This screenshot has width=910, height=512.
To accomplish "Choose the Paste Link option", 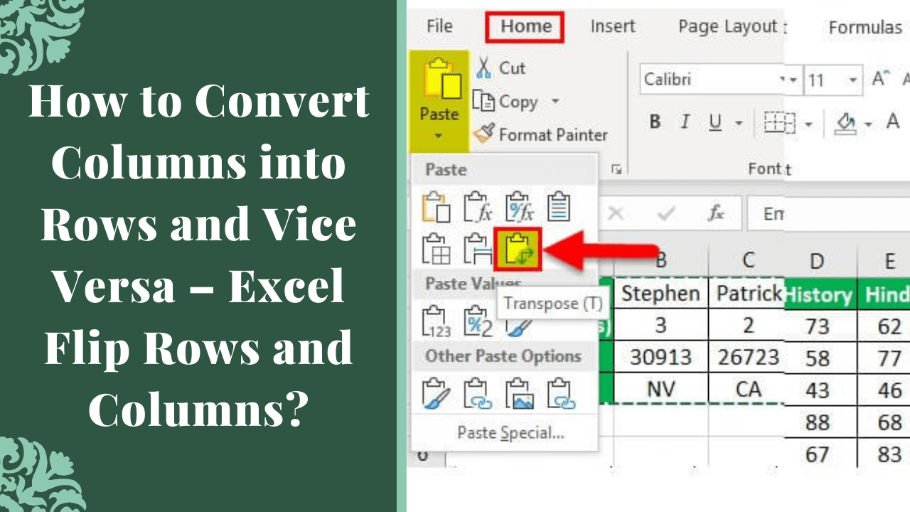I will (477, 393).
